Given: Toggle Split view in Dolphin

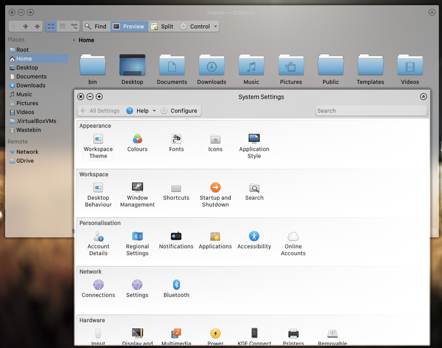Looking at the screenshot, I should tap(162, 26).
